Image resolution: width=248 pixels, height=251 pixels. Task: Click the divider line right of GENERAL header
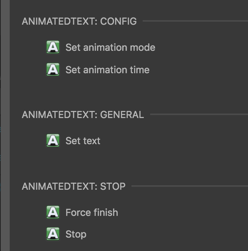(198, 115)
